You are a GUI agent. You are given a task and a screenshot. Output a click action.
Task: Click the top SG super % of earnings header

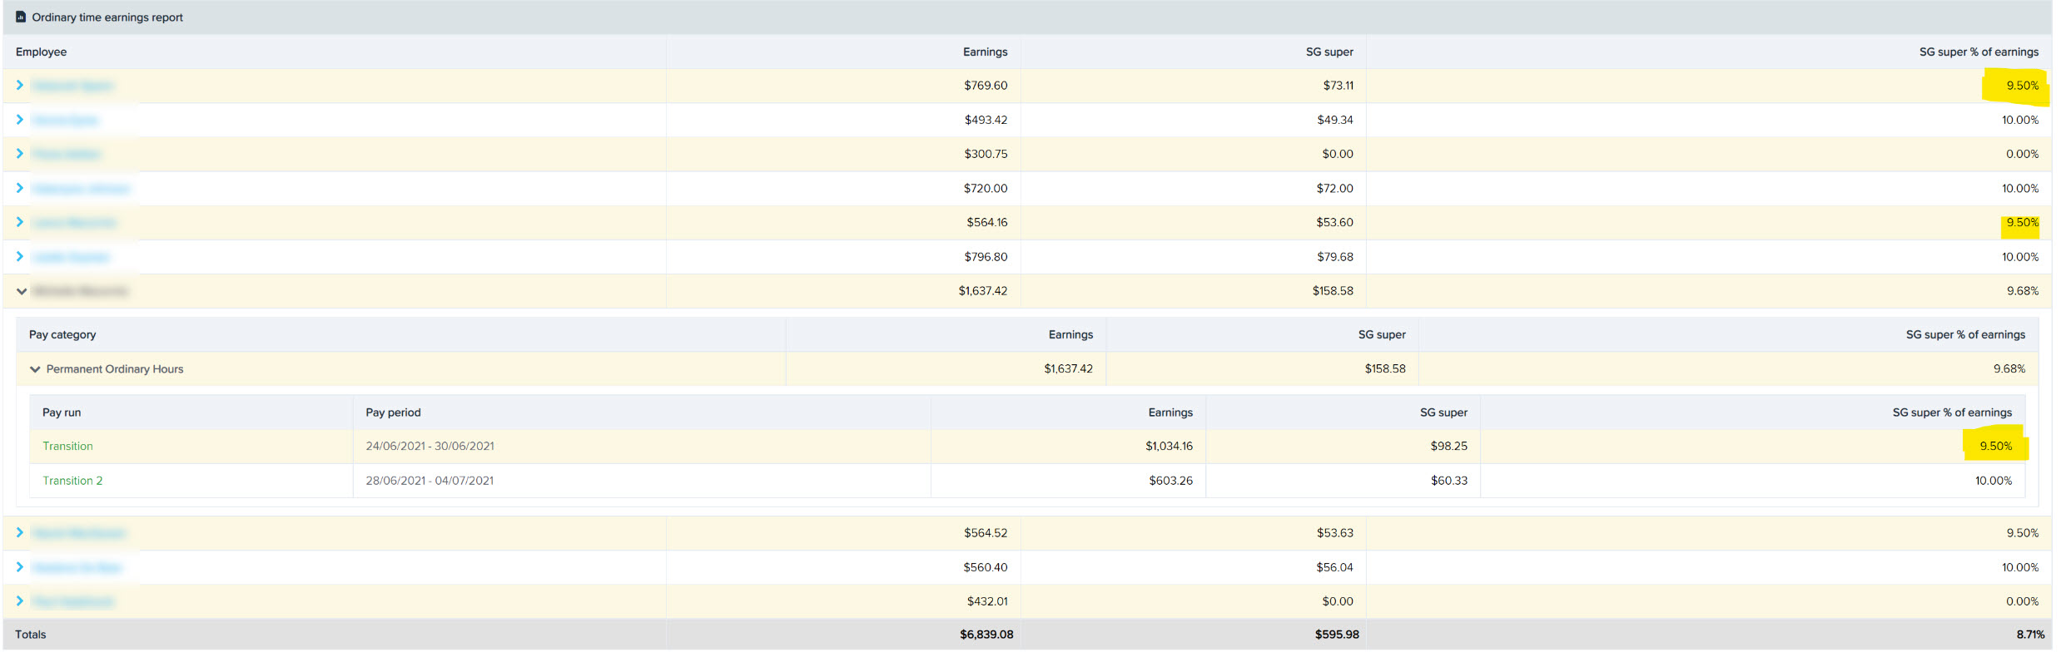[x=1979, y=52]
